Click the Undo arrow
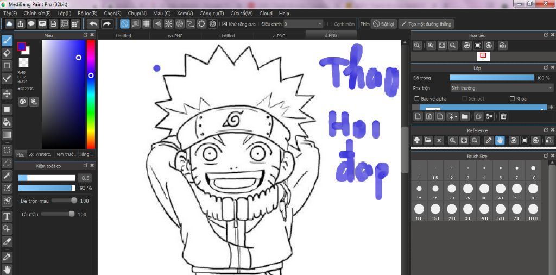The height and width of the screenshot is (275, 556). pos(93,24)
